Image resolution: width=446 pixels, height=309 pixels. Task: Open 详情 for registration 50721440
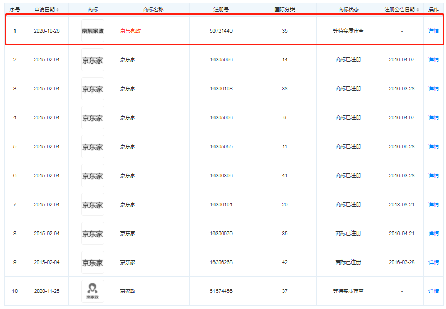tap(434, 30)
